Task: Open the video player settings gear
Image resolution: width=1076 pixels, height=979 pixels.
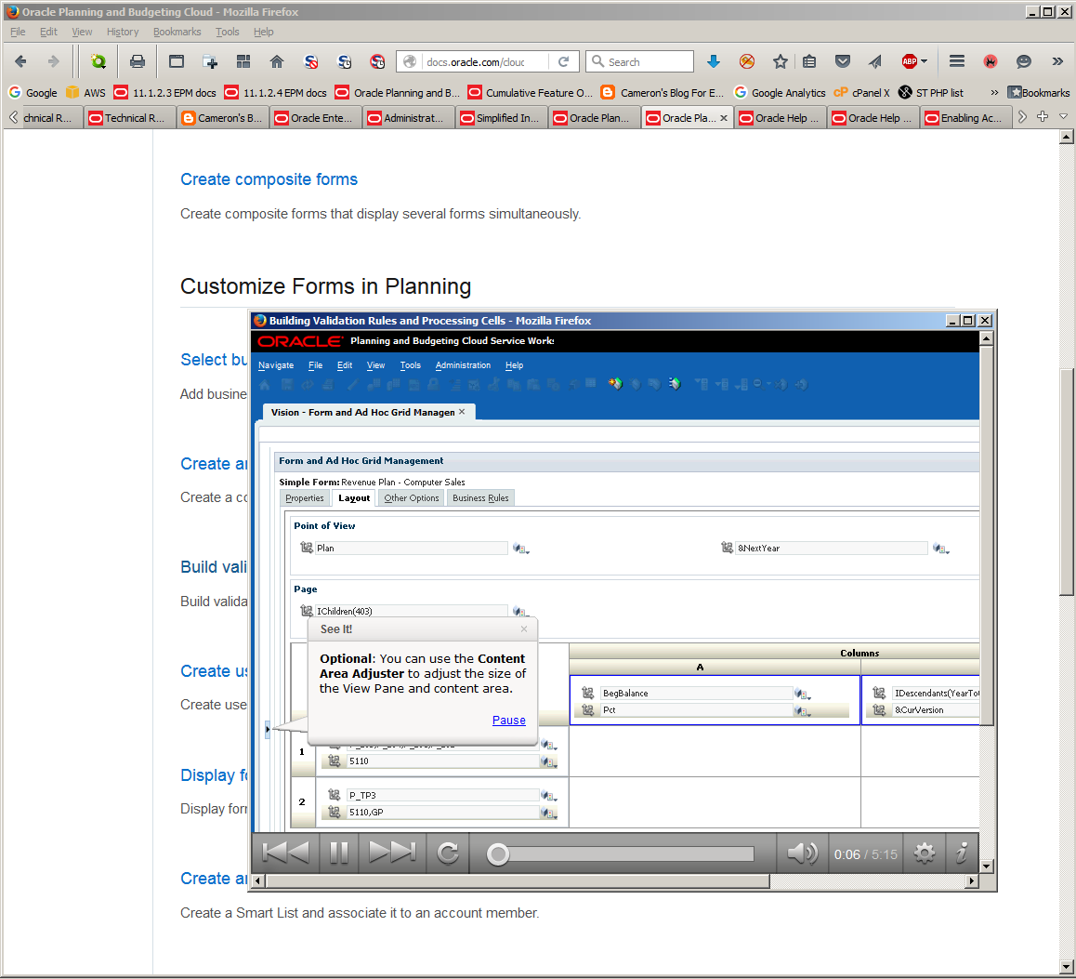Action: [925, 853]
